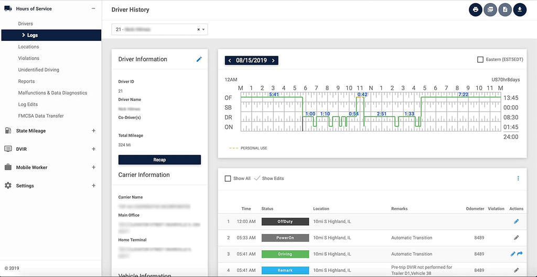Open the three-dot options menu above log table
The width and height of the screenshot is (537, 277).
518,178
